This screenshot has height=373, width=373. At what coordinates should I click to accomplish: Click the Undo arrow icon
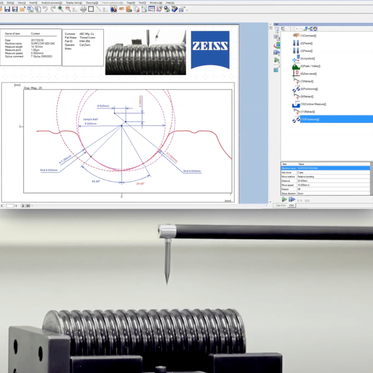point(45,9)
